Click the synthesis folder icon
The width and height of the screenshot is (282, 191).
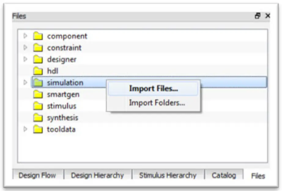(x=38, y=117)
